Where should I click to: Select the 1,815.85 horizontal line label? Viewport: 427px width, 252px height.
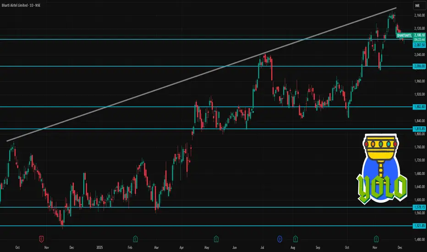(419, 129)
